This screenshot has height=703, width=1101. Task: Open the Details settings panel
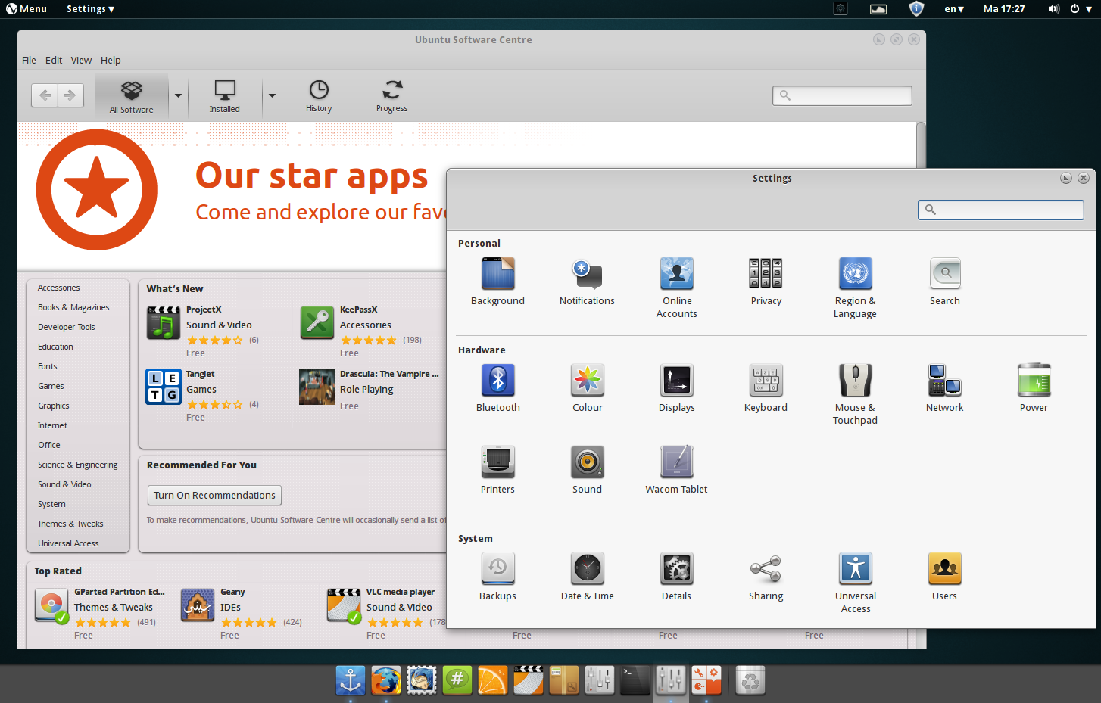(676, 577)
